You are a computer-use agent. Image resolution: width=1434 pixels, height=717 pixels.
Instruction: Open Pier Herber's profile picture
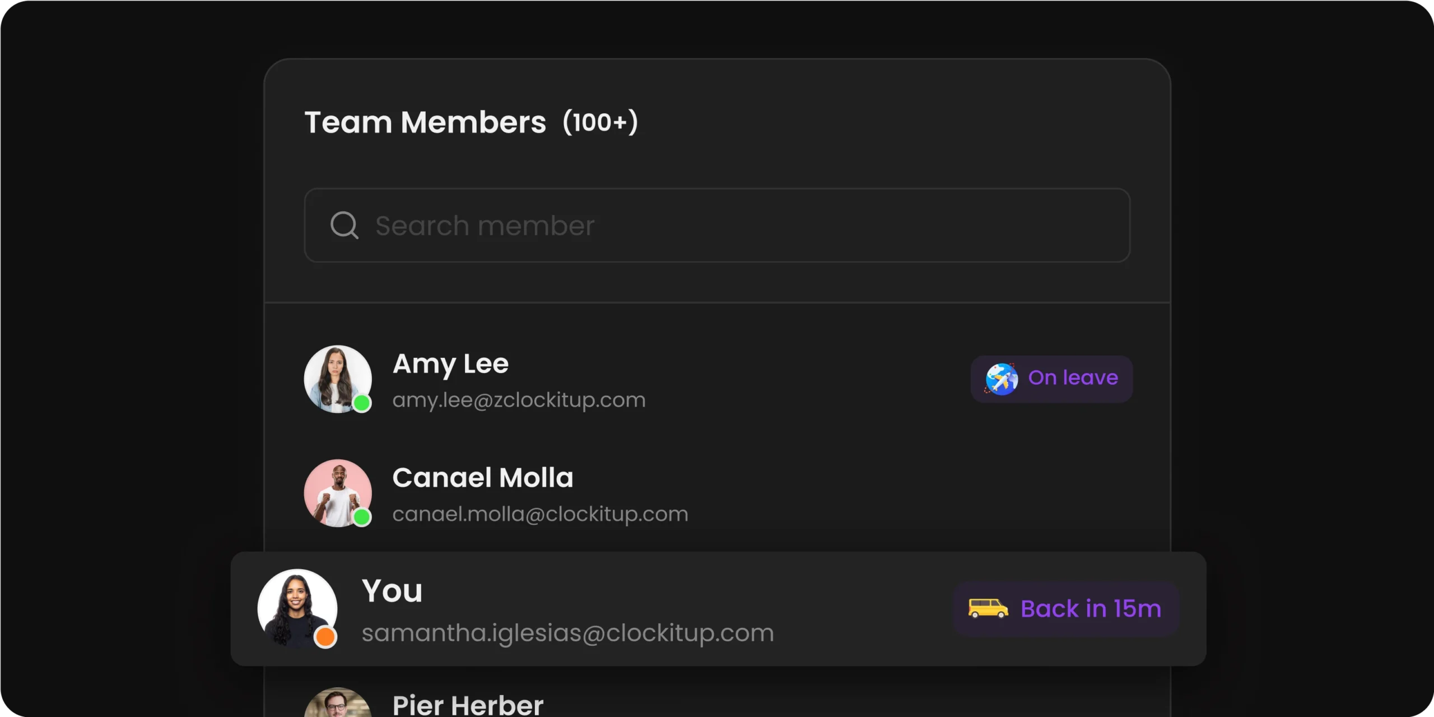pos(338,702)
